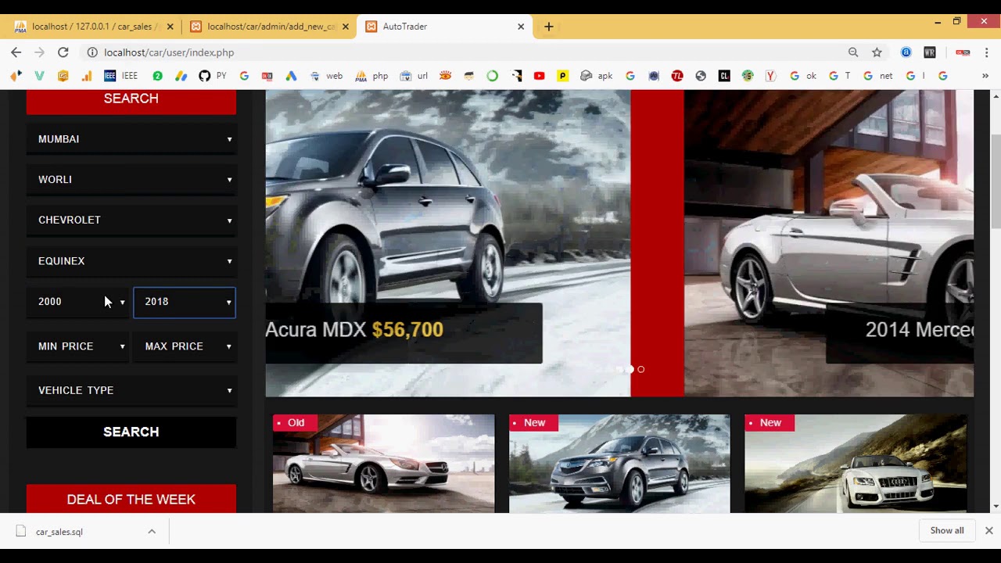The image size is (1001, 563).
Task: Open the blue 'a' extension icon
Action: 906,52
